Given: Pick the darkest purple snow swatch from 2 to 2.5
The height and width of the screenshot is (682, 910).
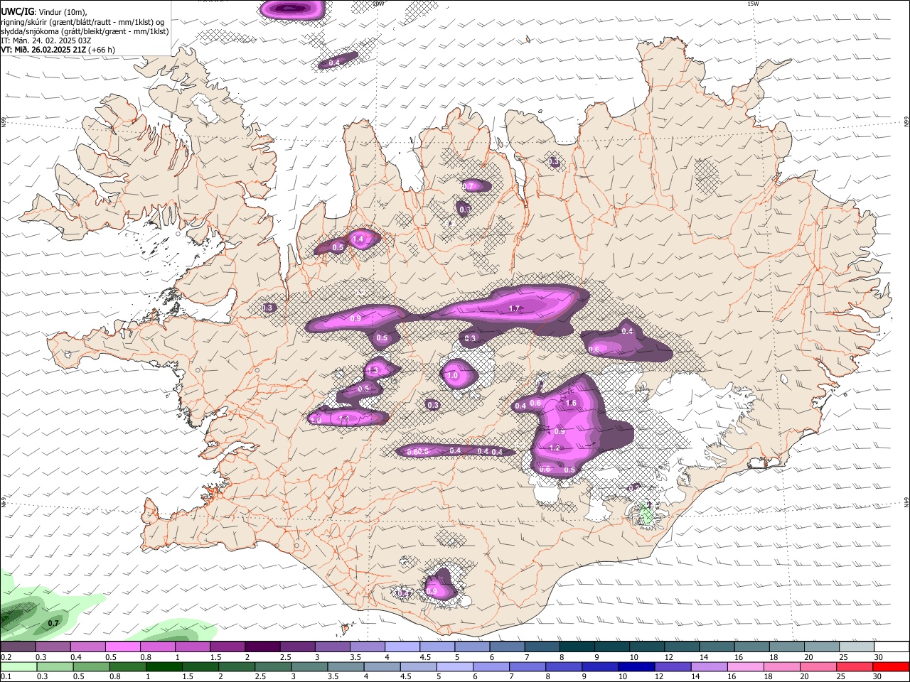Looking at the screenshot, I should [262, 647].
